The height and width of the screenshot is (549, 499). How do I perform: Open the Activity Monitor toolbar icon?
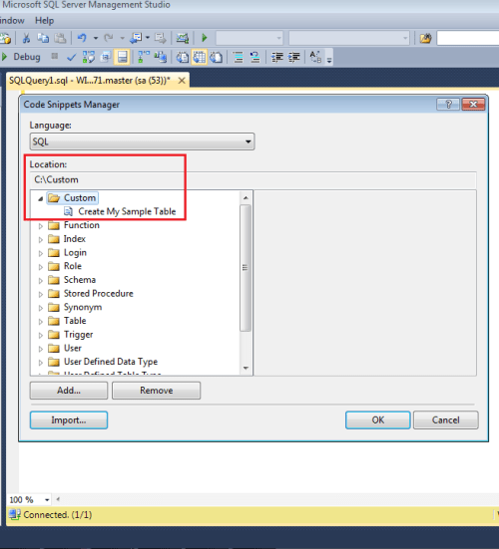click(183, 38)
